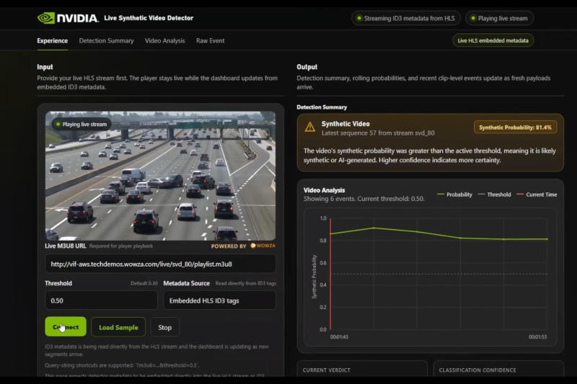Click the CLASSIFICATION CONFIDENCE card heading
The height and width of the screenshot is (384, 577).
tap(477, 370)
